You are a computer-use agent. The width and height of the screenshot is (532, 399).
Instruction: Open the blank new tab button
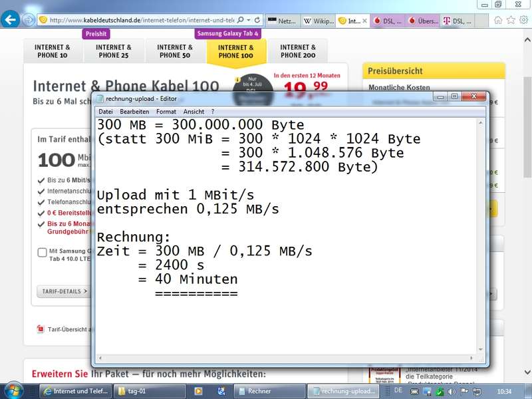click(481, 21)
